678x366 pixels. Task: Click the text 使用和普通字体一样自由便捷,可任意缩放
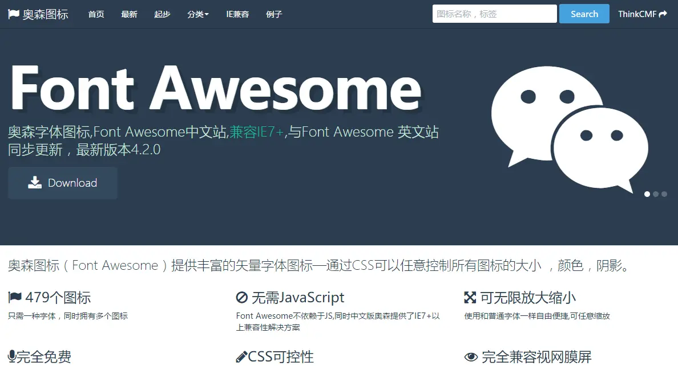tap(537, 316)
